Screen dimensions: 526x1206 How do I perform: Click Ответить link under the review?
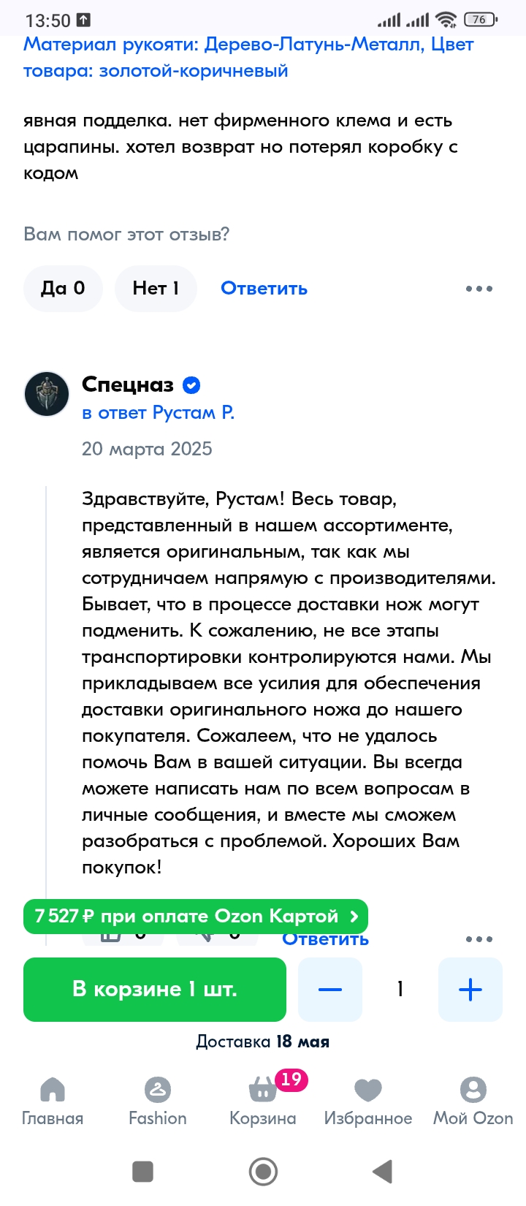[x=264, y=289]
